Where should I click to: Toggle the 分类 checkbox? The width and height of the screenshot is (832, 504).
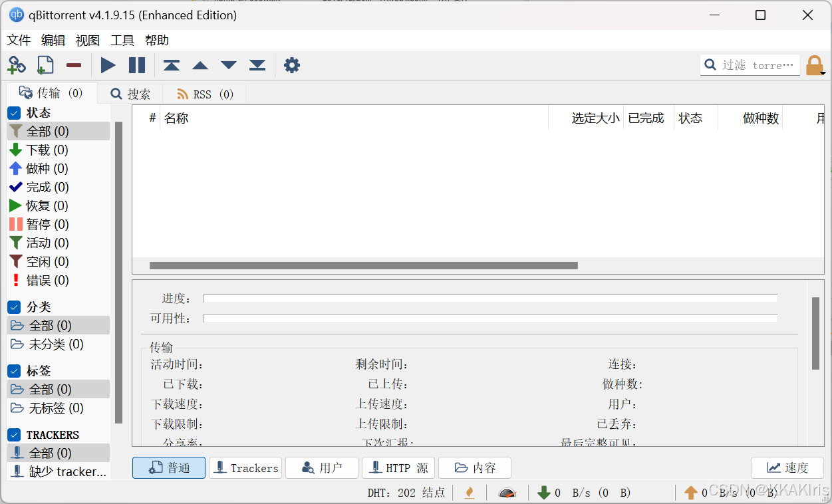14,307
